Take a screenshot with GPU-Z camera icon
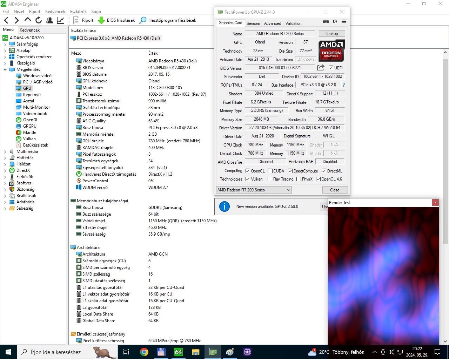 pos(326,21)
